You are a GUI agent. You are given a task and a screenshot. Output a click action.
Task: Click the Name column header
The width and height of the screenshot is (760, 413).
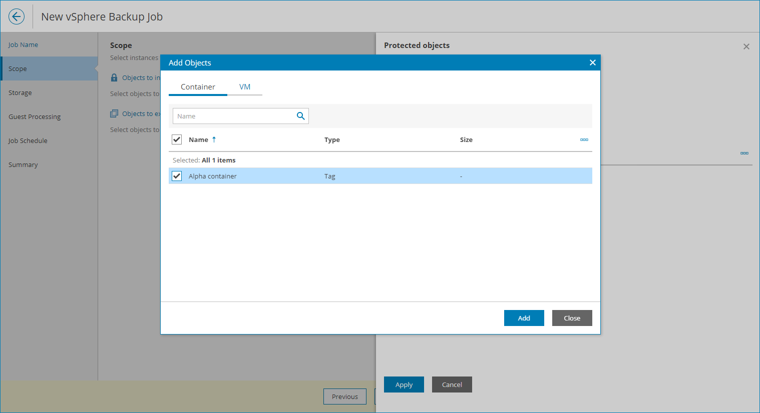[198, 139]
